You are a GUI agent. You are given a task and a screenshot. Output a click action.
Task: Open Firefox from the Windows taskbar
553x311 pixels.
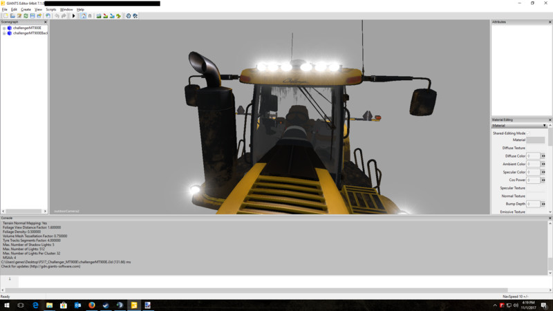(91, 305)
